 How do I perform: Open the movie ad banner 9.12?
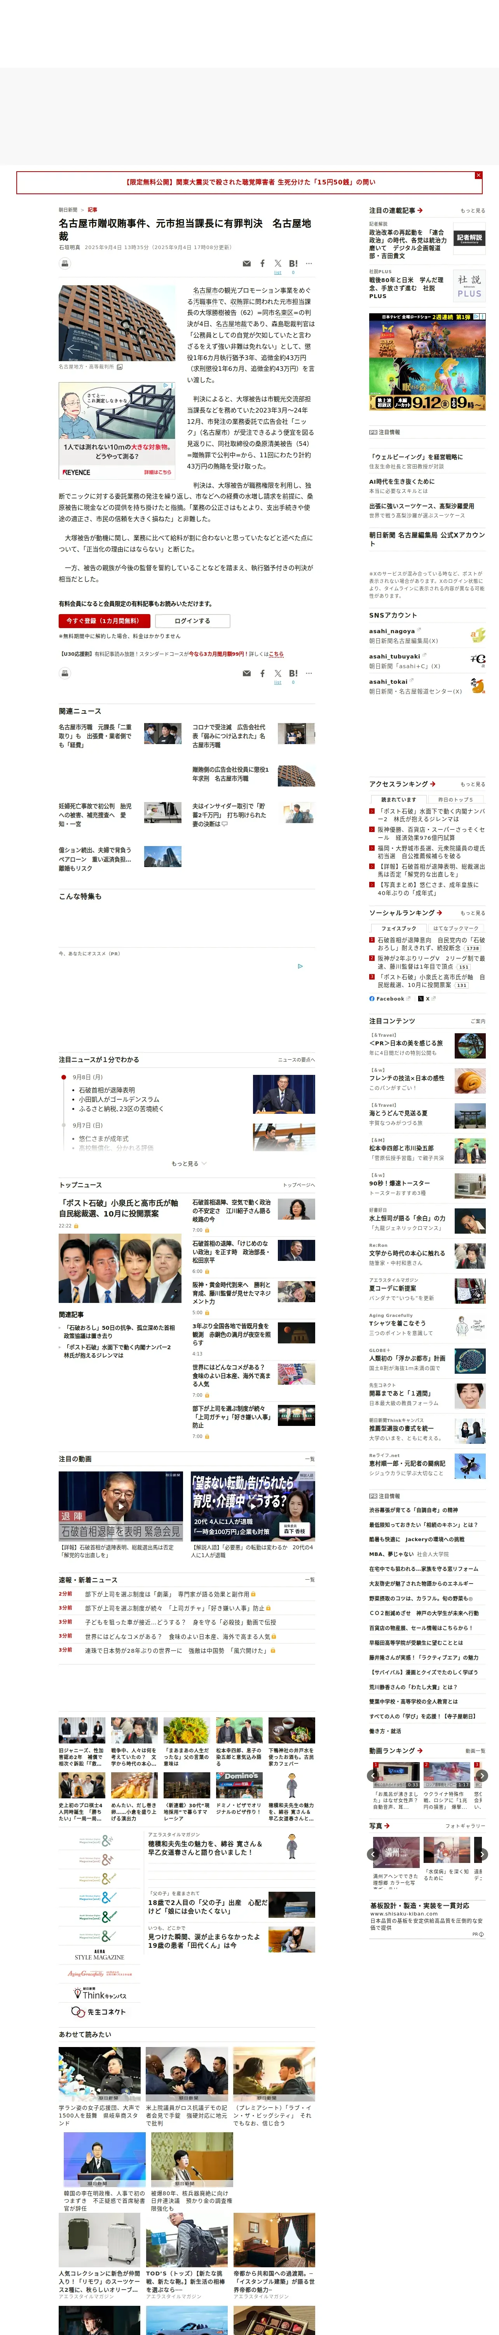[x=427, y=362]
